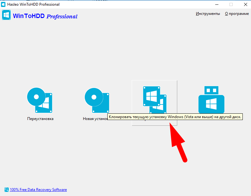Click the WinToHDD logo icon in header

(x=6, y=15)
